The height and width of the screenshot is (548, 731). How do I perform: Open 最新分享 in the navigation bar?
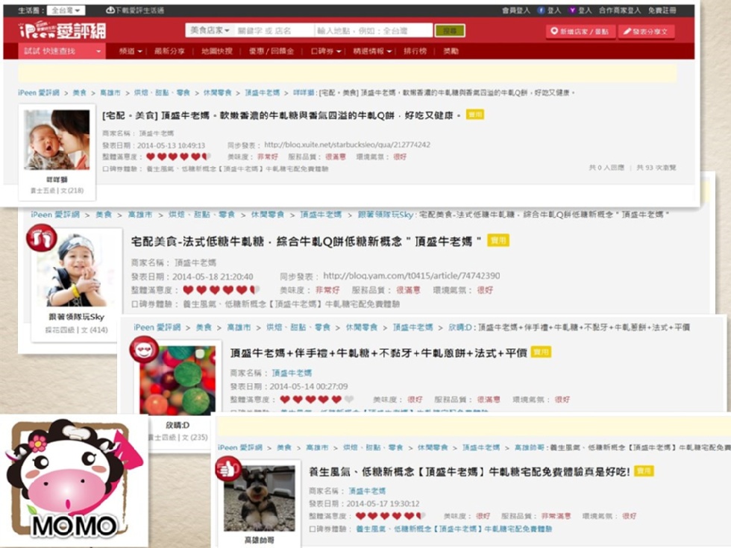170,51
